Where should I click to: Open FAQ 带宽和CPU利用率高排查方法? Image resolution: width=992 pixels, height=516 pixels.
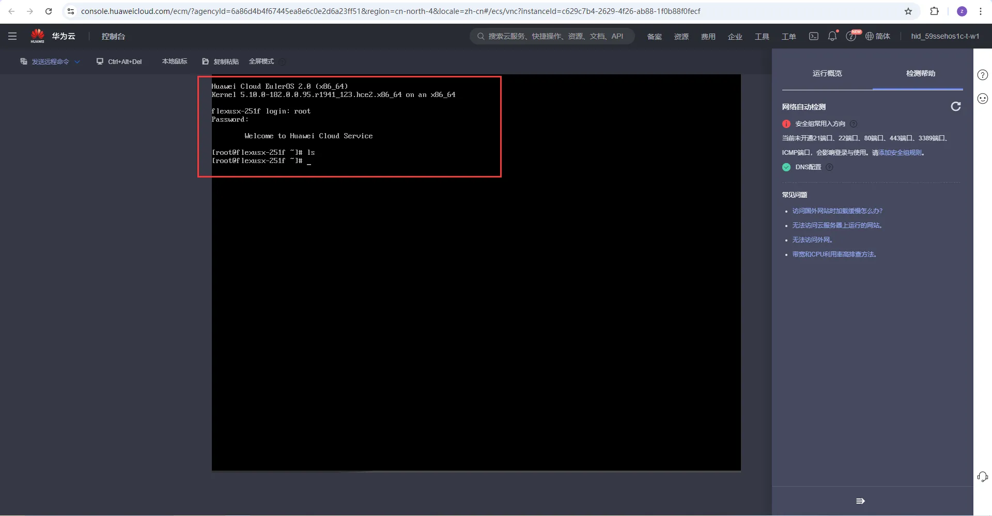(834, 254)
